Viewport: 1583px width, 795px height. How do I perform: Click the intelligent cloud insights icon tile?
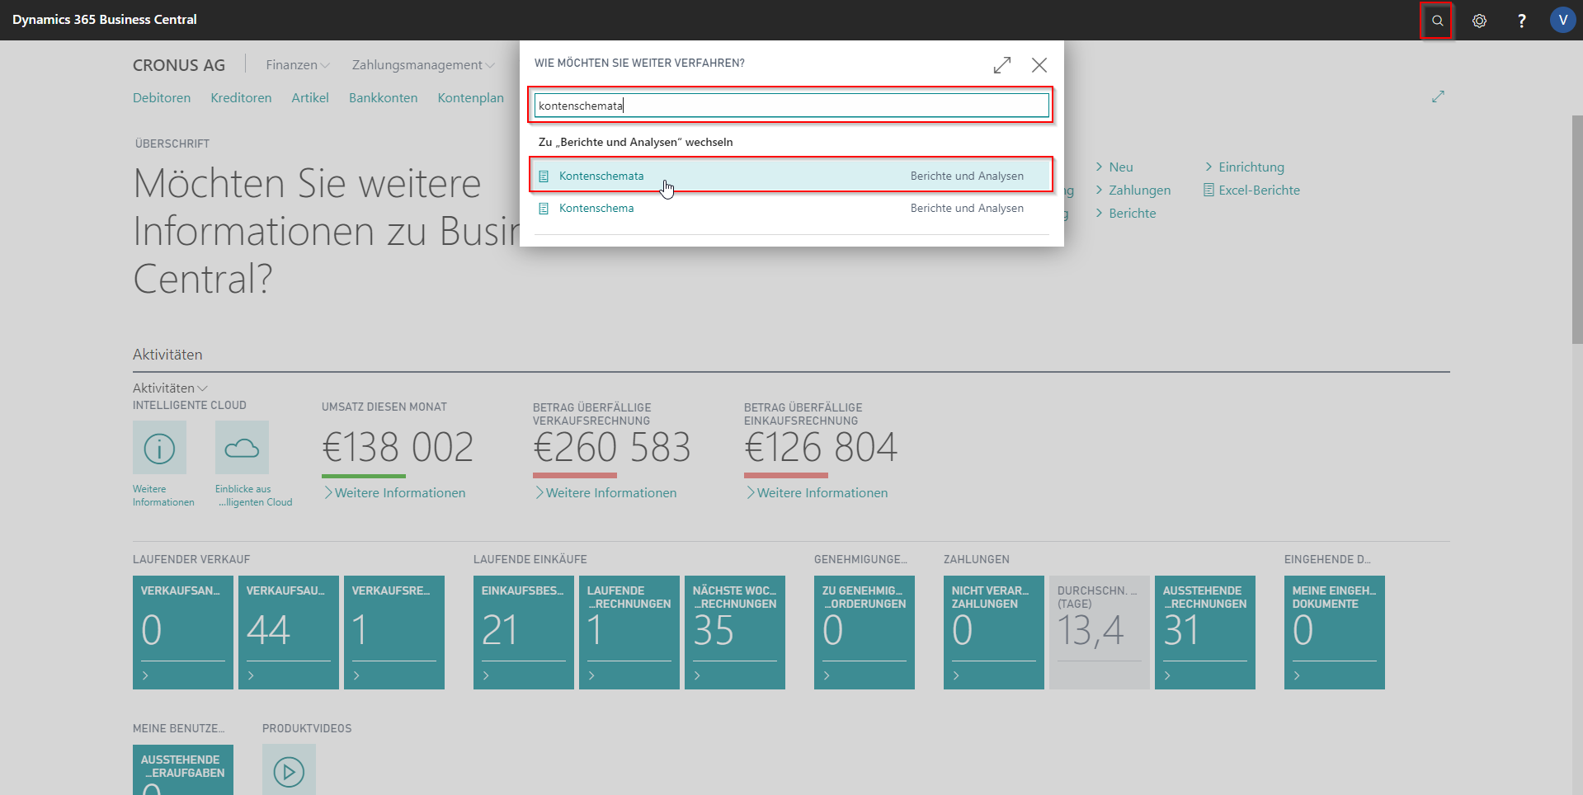[x=242, y=448]
